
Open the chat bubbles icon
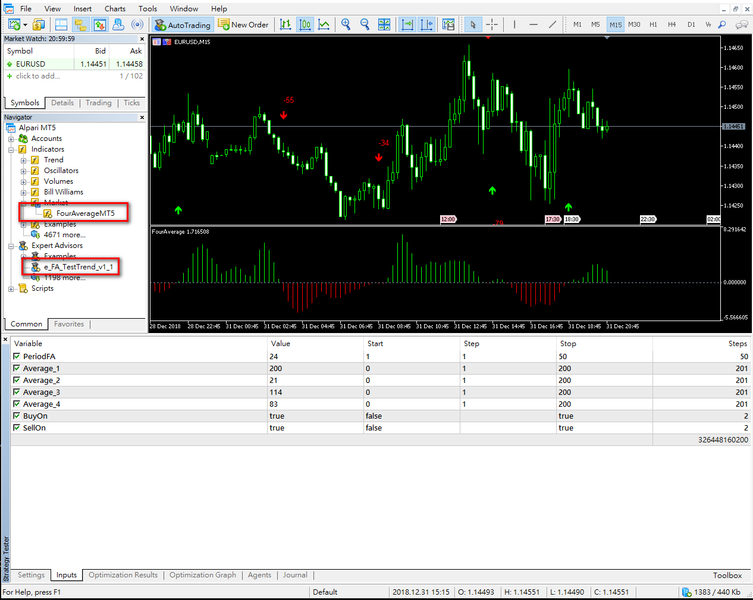tap(742, 24)
